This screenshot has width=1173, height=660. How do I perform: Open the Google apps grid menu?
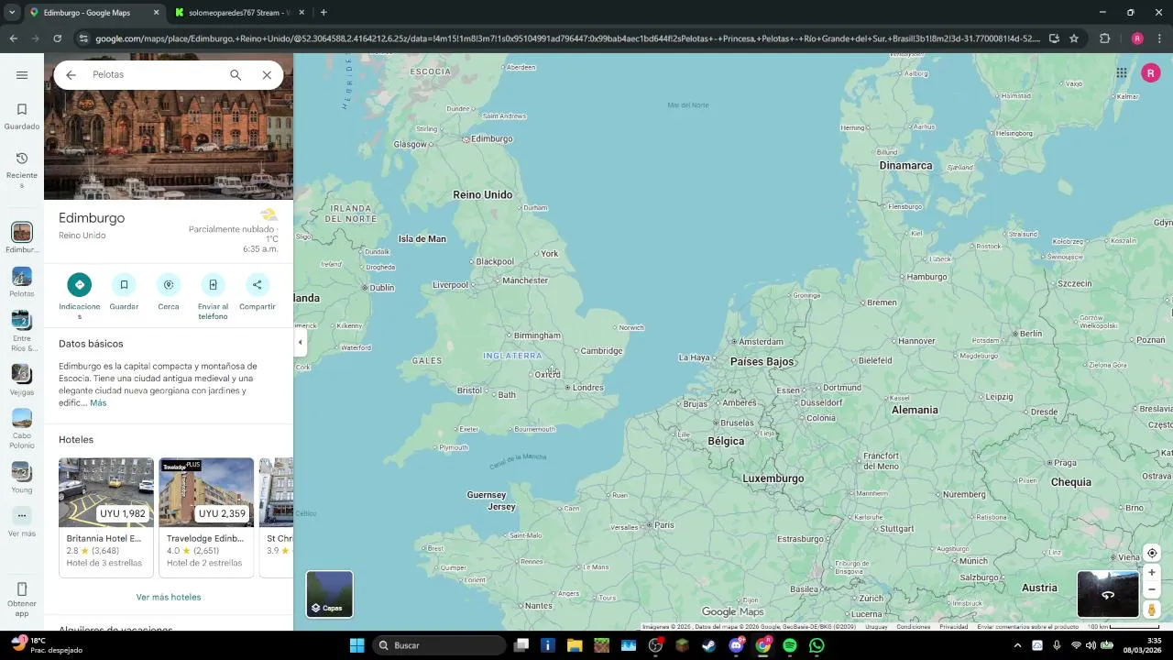[x=1121, y=73]
